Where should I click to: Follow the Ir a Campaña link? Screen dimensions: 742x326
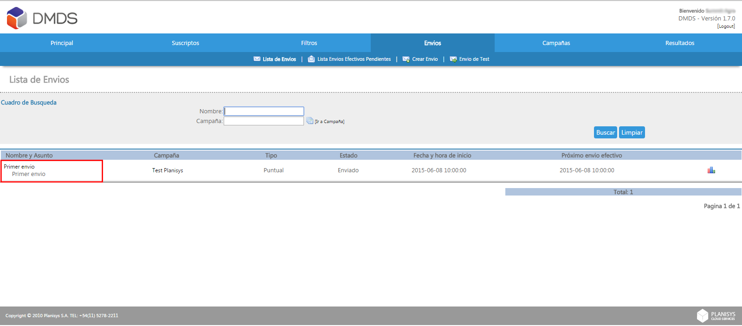(x=329, y=122)
